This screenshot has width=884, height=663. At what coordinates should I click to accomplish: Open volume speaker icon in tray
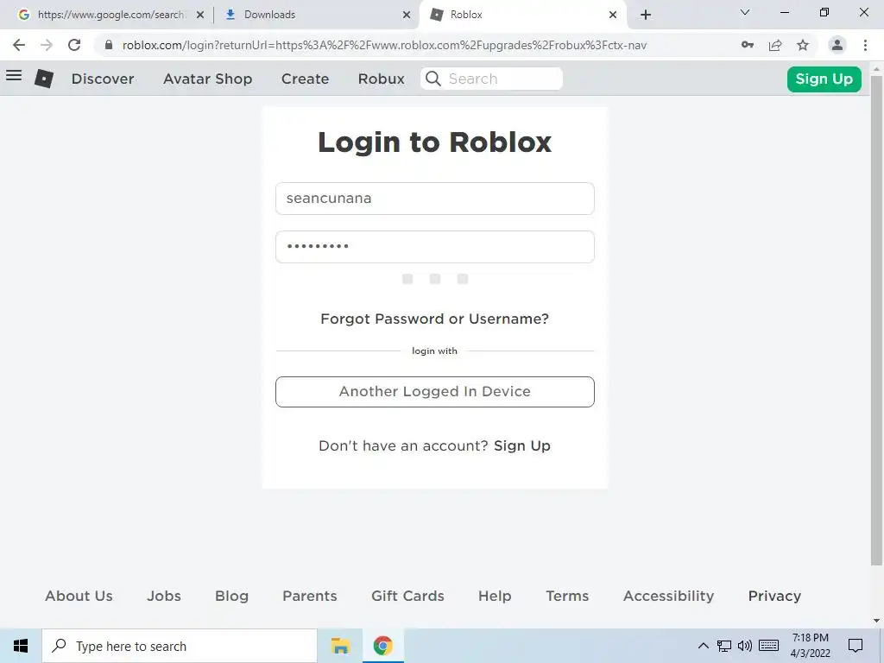[745, 646]
